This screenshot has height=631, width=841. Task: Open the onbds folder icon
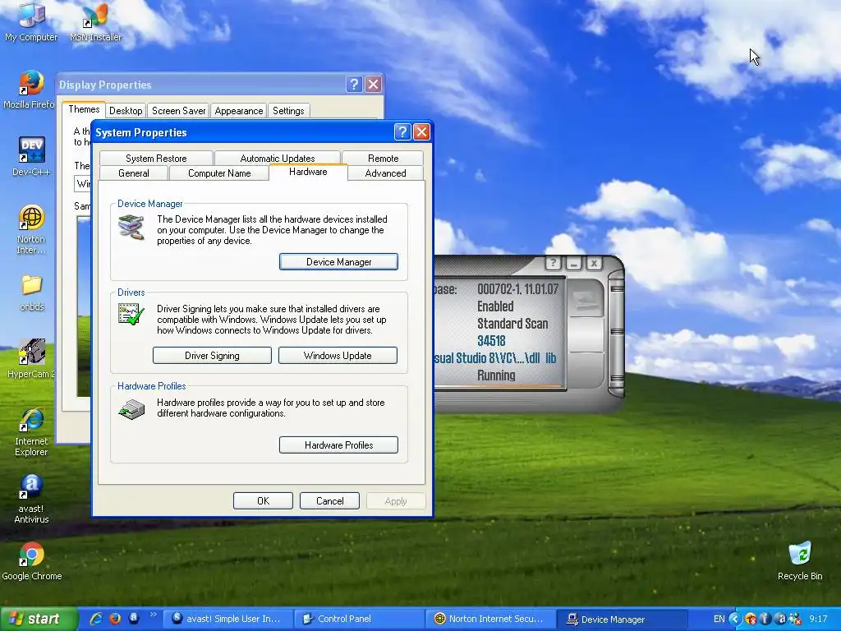point(32,292)
